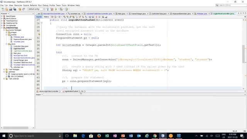This screenshot has width=247, height=139.
Task: Collapse the VolunteerApp project node
Action: (2, 28)
